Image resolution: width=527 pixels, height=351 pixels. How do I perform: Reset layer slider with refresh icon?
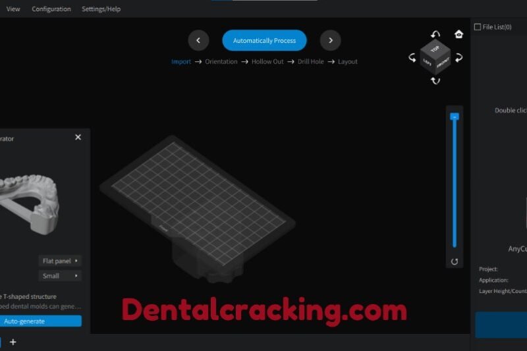tap(455, 261)
